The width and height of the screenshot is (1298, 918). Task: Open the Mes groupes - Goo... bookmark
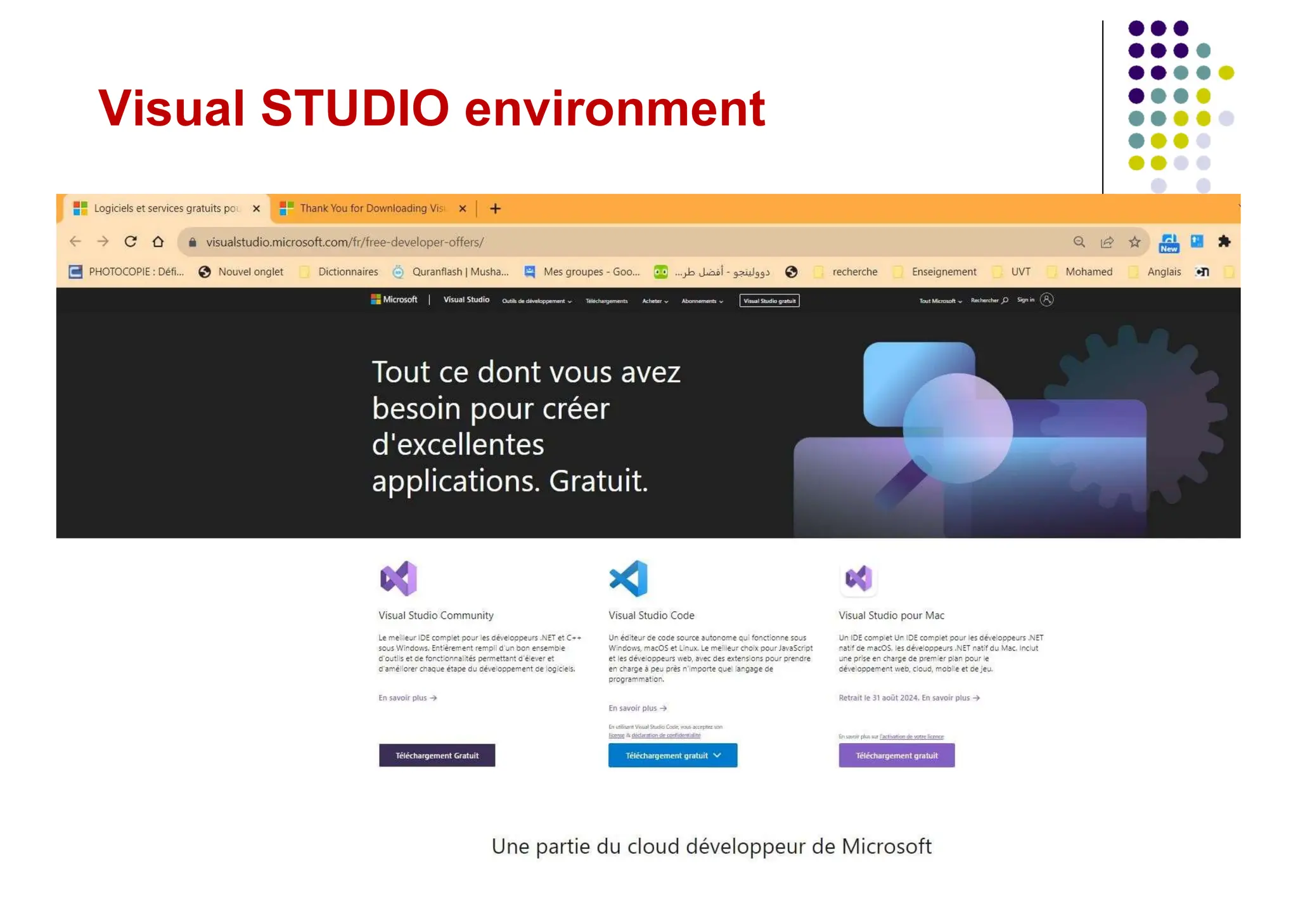click(582, 272)
